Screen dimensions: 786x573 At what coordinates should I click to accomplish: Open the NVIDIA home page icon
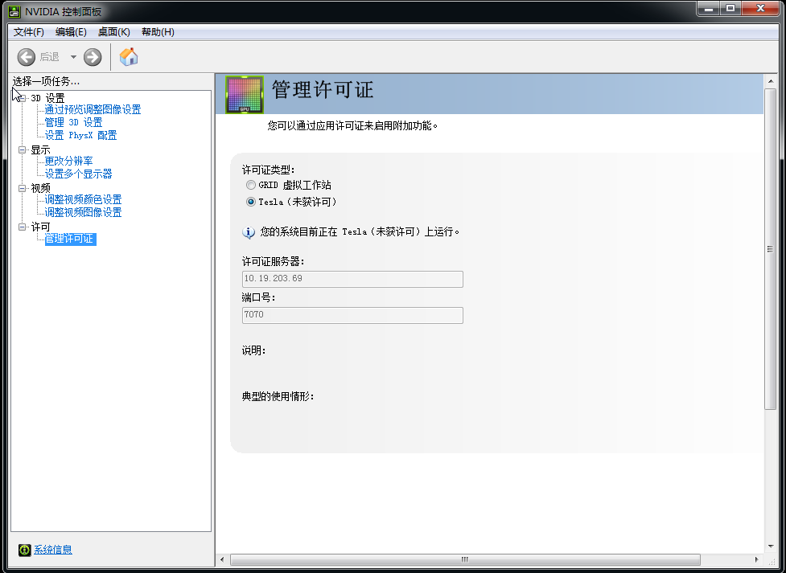coord(127,56)
